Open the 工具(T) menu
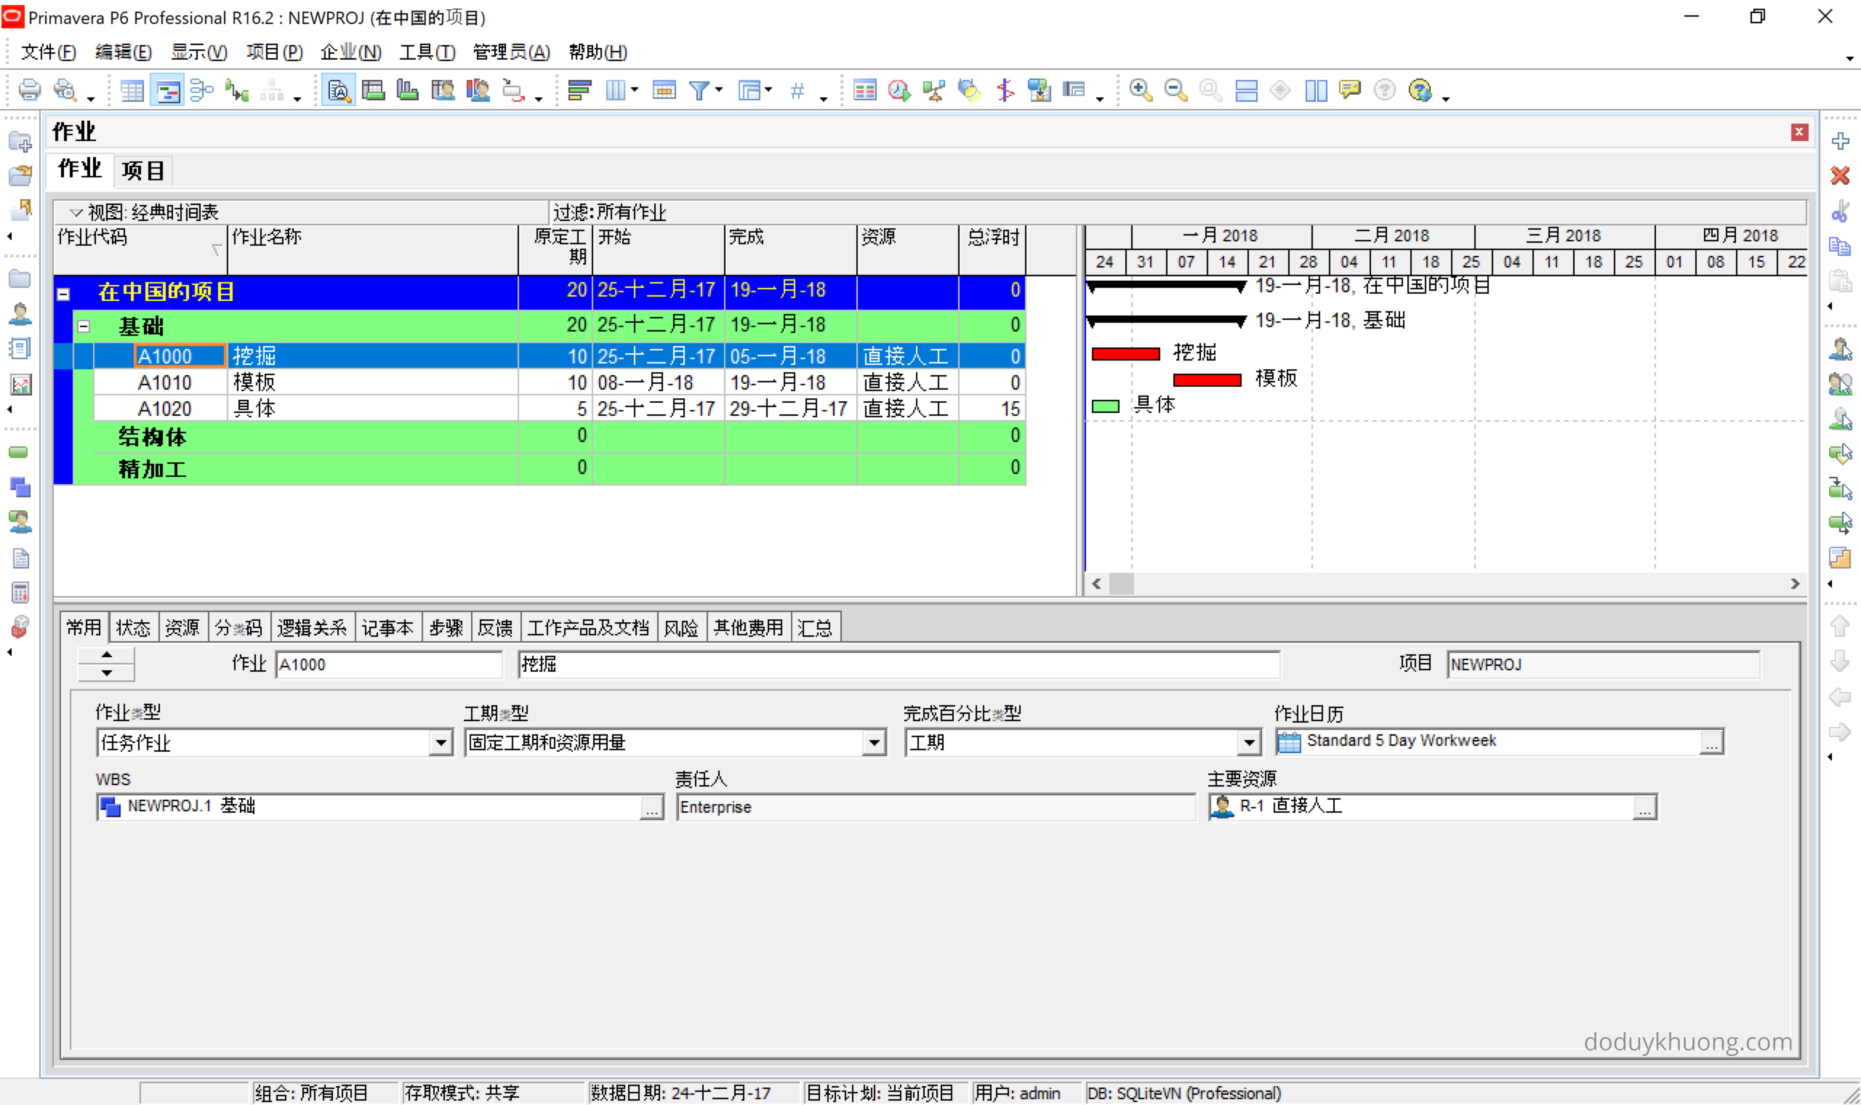 [427, 52]
